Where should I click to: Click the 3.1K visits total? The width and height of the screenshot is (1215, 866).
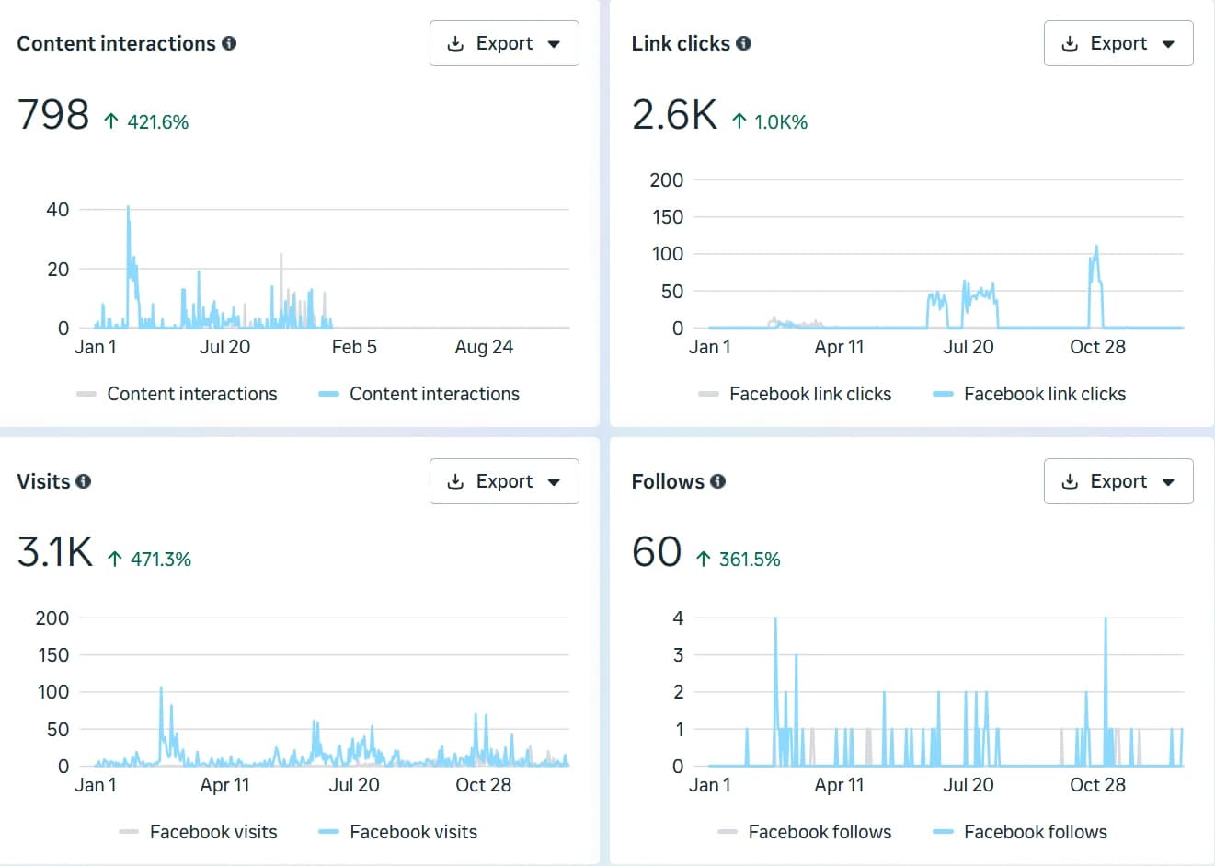55,552
